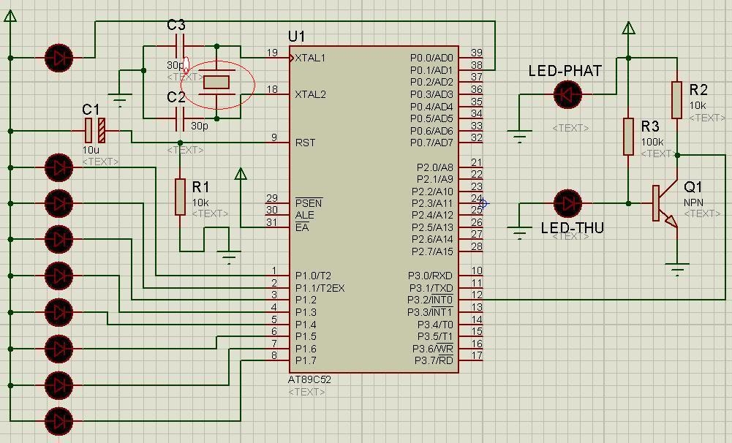This screenshot has width=732, height=443.
Task: Click pin number 9 at RST
Action: coord(274,137)
